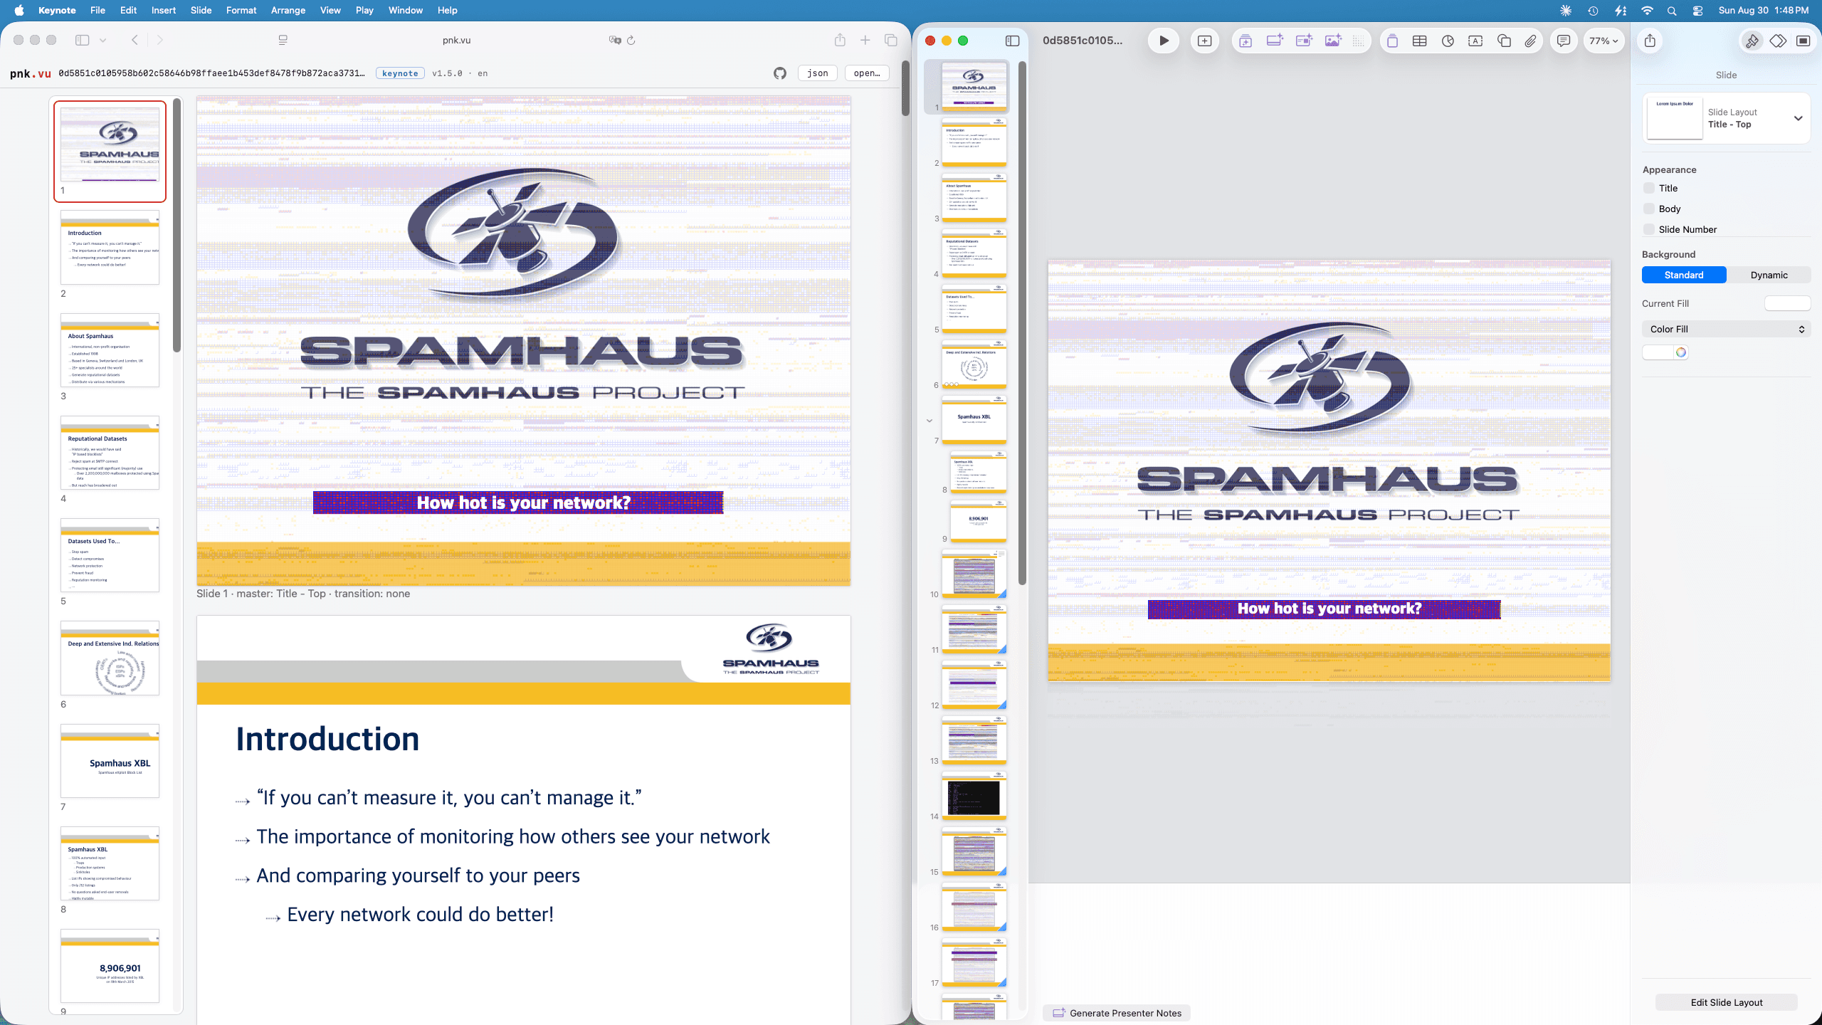
Task: Click the Wi-Fi status icon
Action: click(1647, 10)
